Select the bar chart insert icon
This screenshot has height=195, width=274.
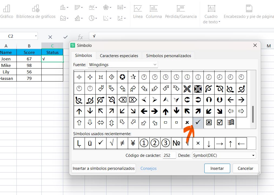coord(77,7)
